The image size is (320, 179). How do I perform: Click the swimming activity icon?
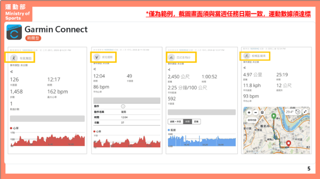(171, 57)
